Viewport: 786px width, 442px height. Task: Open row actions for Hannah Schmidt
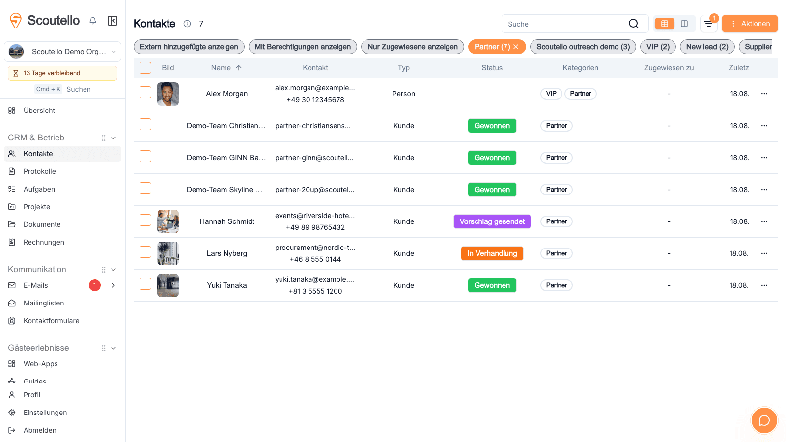764,221
